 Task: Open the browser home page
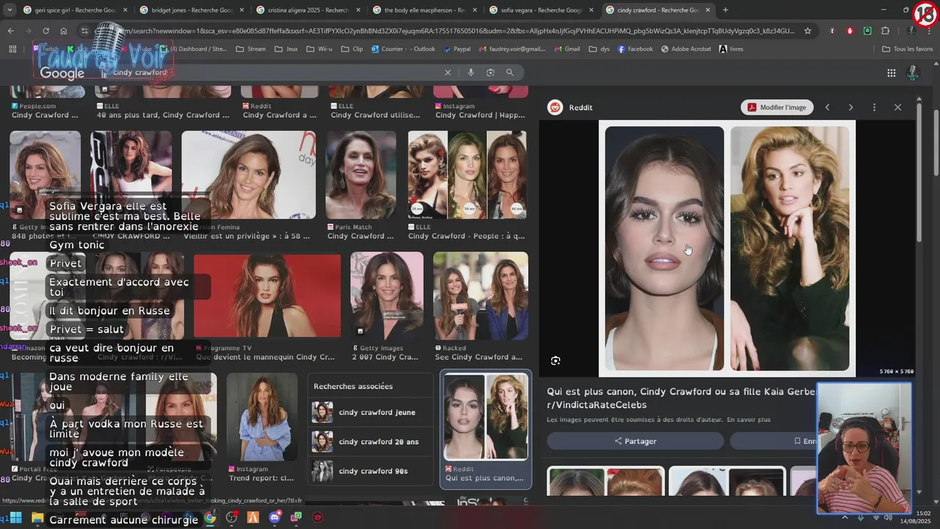pos(64,31)
